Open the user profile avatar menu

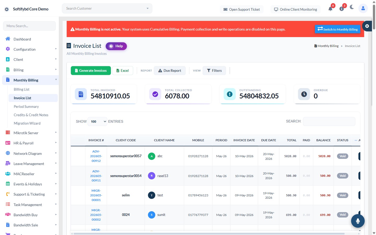(363, 8)
